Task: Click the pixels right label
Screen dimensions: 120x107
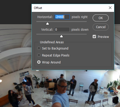Action: 79,17
